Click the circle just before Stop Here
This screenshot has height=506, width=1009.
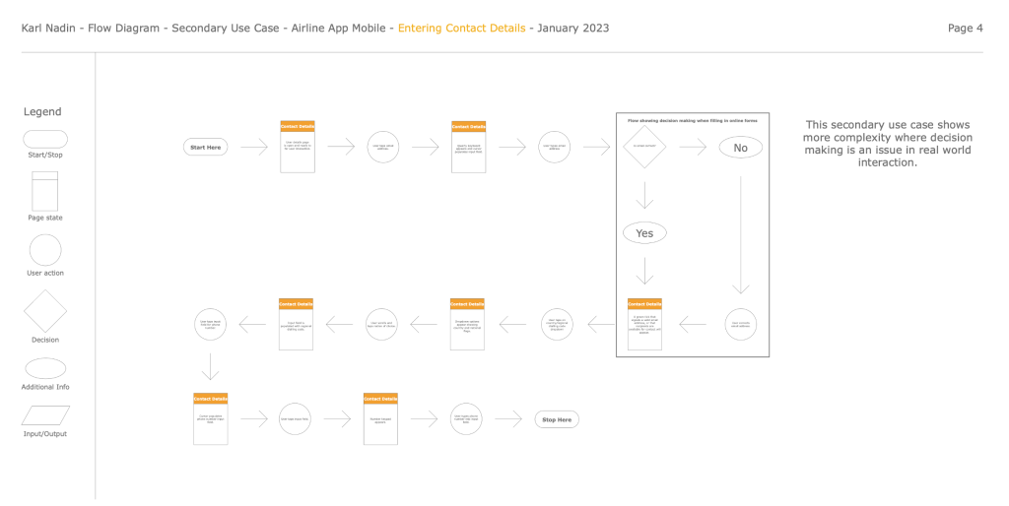[x=466, y=419]
